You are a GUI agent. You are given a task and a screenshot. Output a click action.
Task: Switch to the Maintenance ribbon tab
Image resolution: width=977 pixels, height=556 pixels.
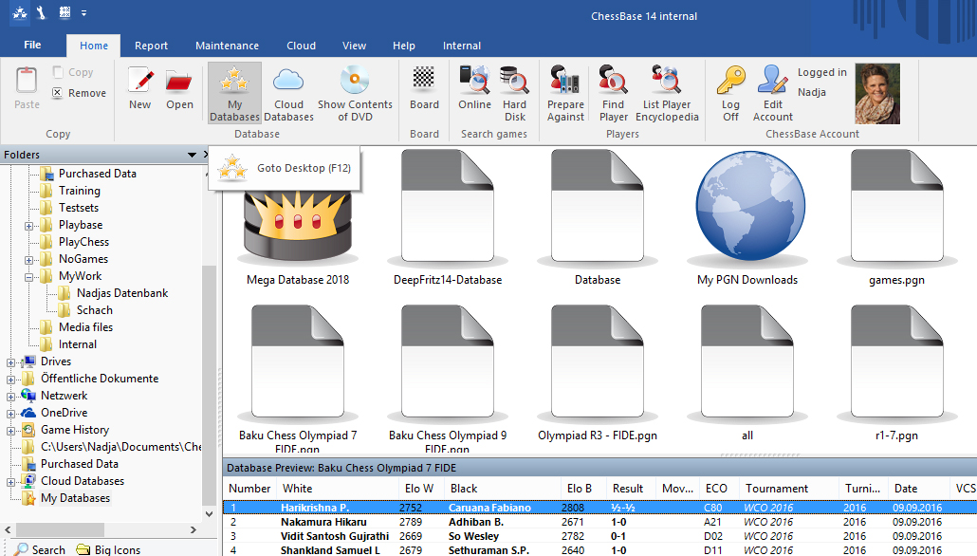(227, 46)
